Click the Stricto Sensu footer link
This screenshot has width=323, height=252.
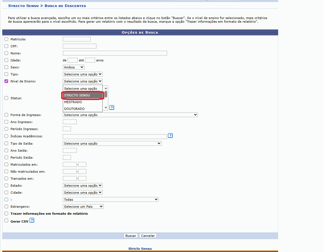point(140,249)
